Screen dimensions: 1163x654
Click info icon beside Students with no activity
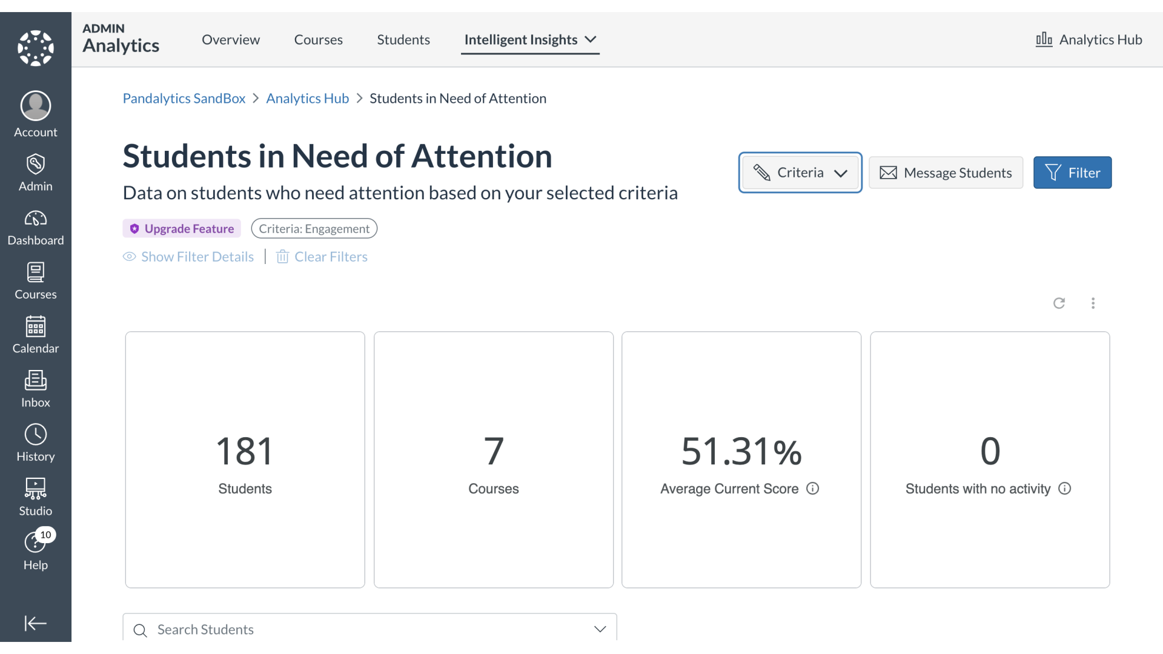pyautogui.click(x=1065, y=489)
